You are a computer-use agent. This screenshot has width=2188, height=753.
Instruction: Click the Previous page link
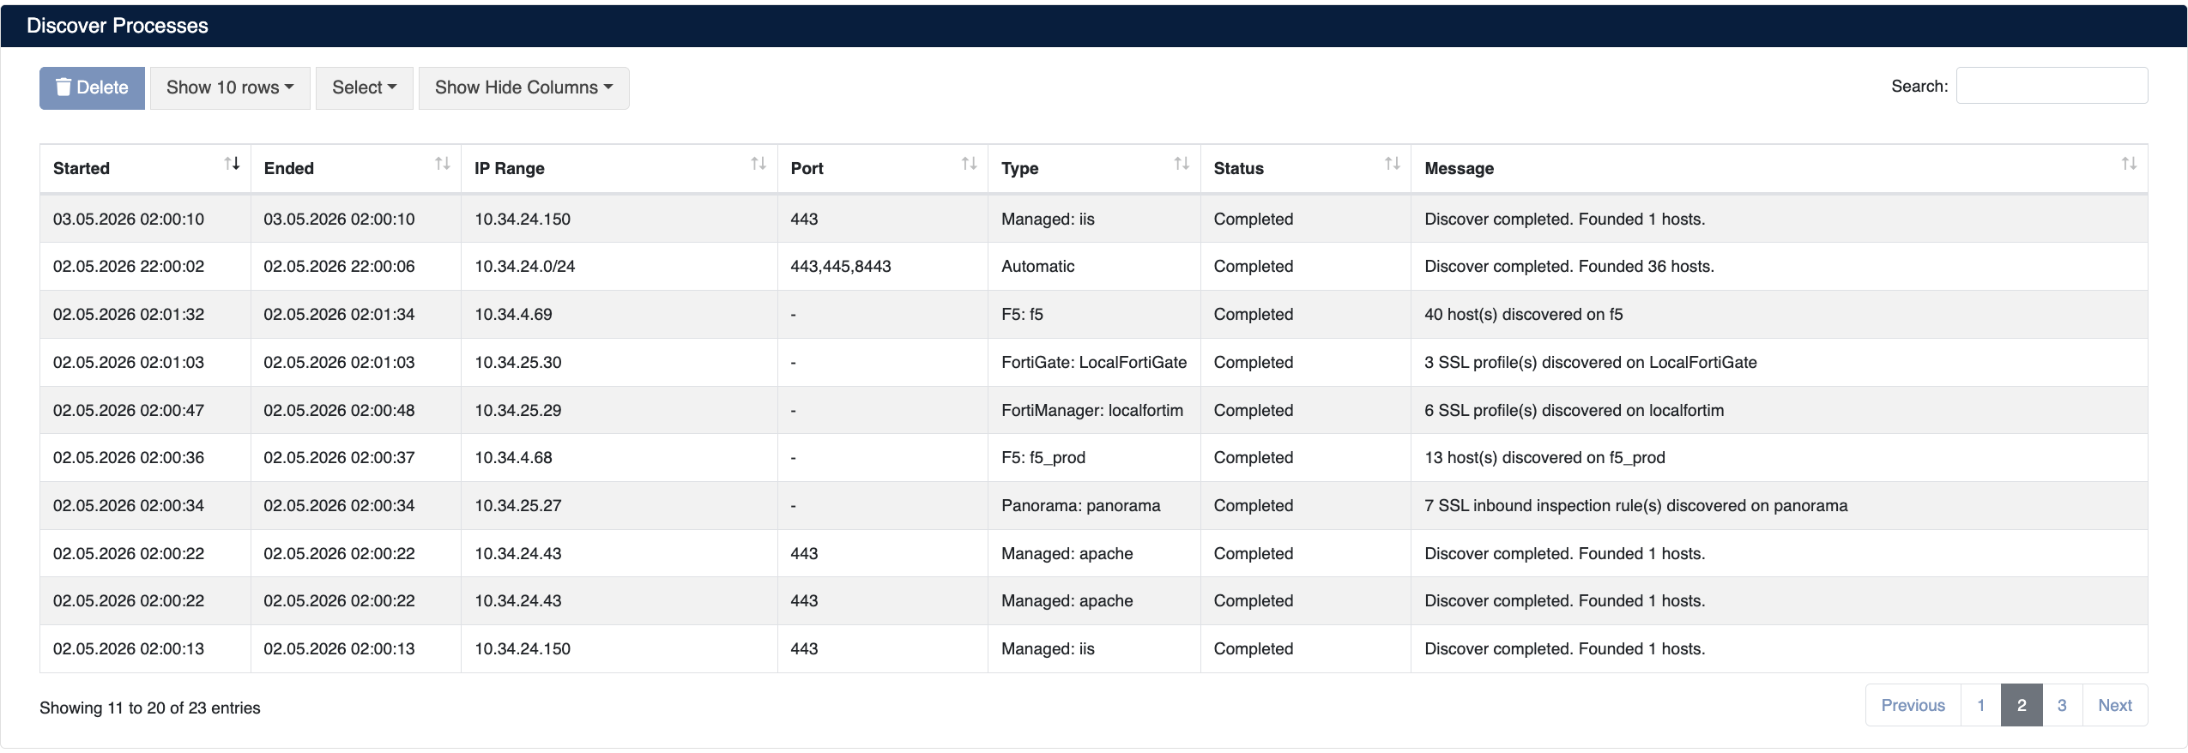1913,705
